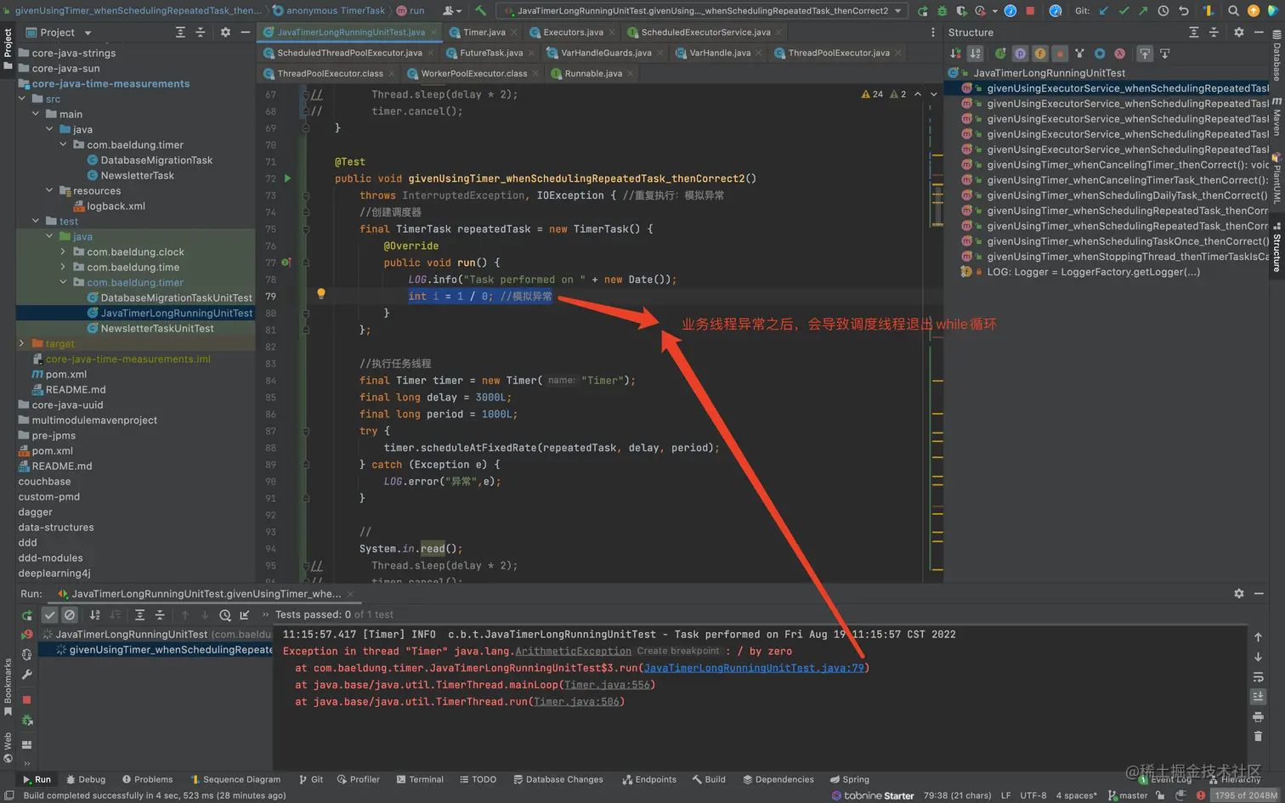Open the run configuration dropdown

(x=703, y=11)
